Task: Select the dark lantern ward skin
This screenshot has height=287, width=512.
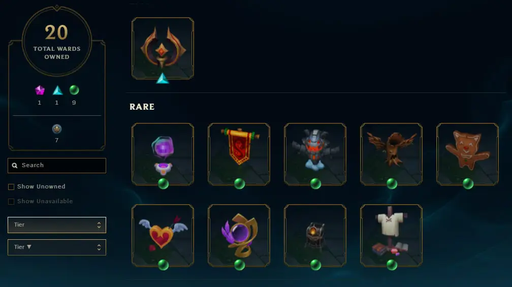Action: 315,235
